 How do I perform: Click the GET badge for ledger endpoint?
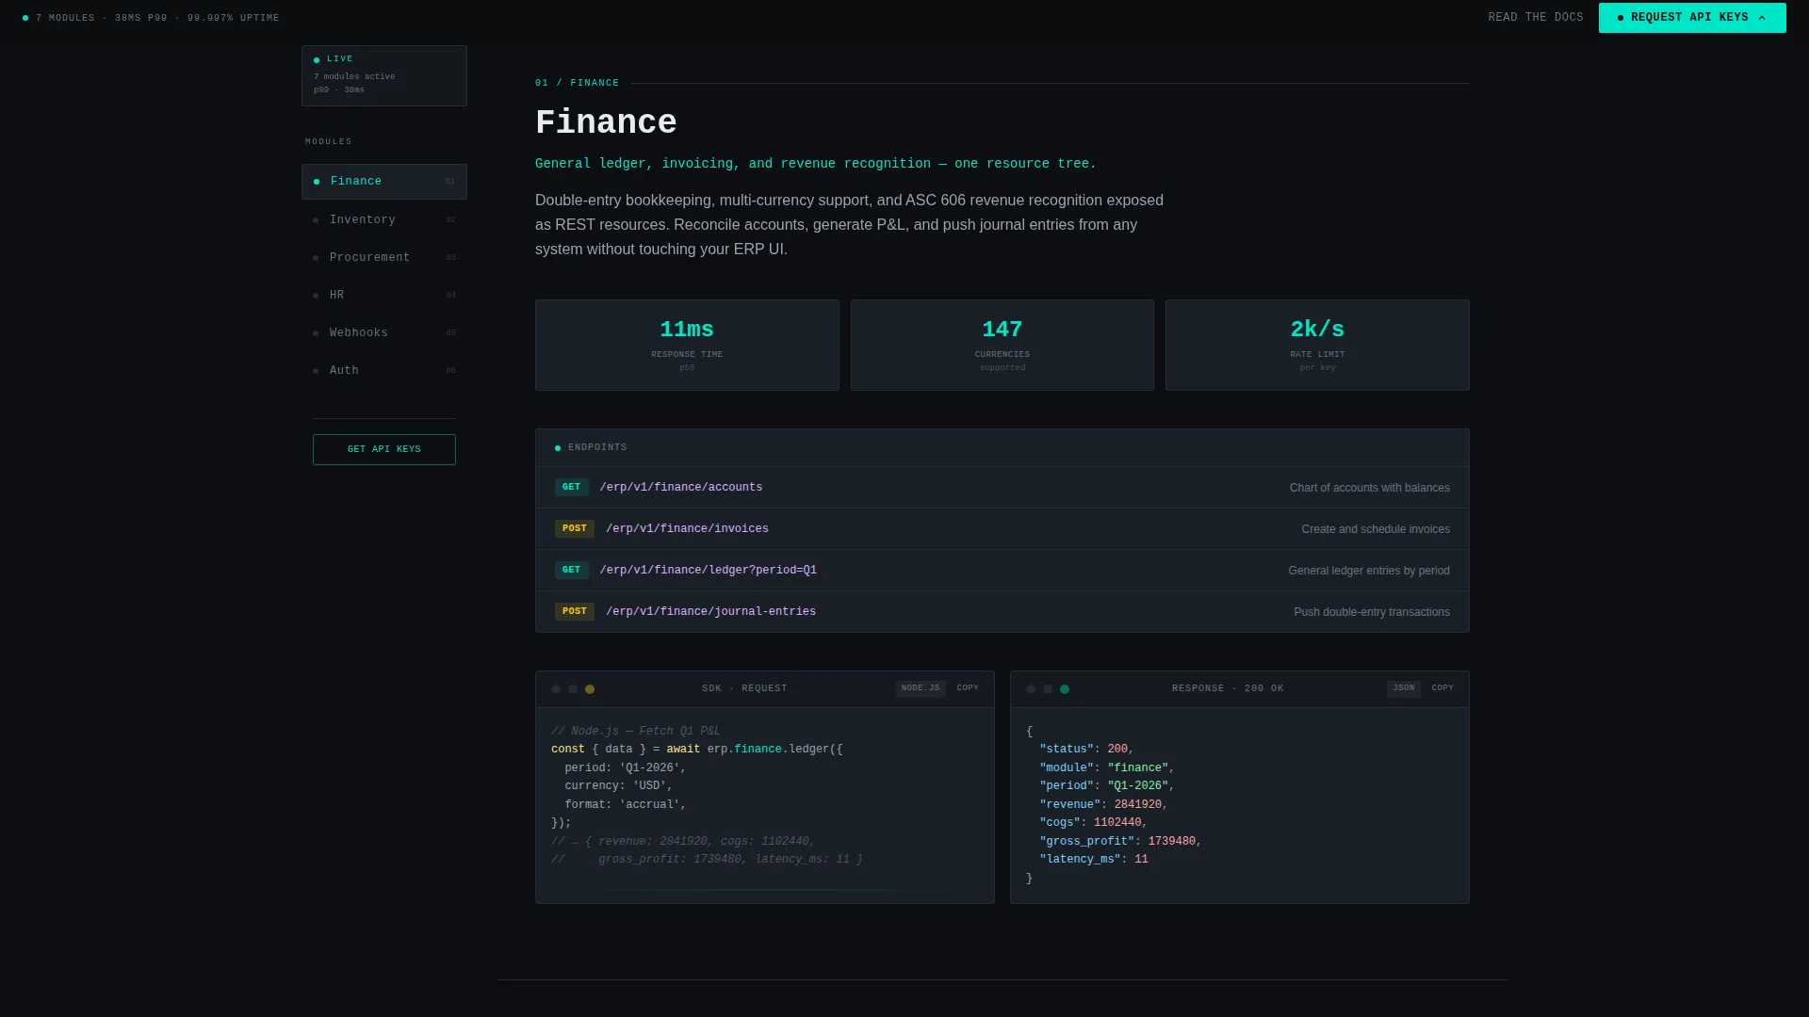571,571
